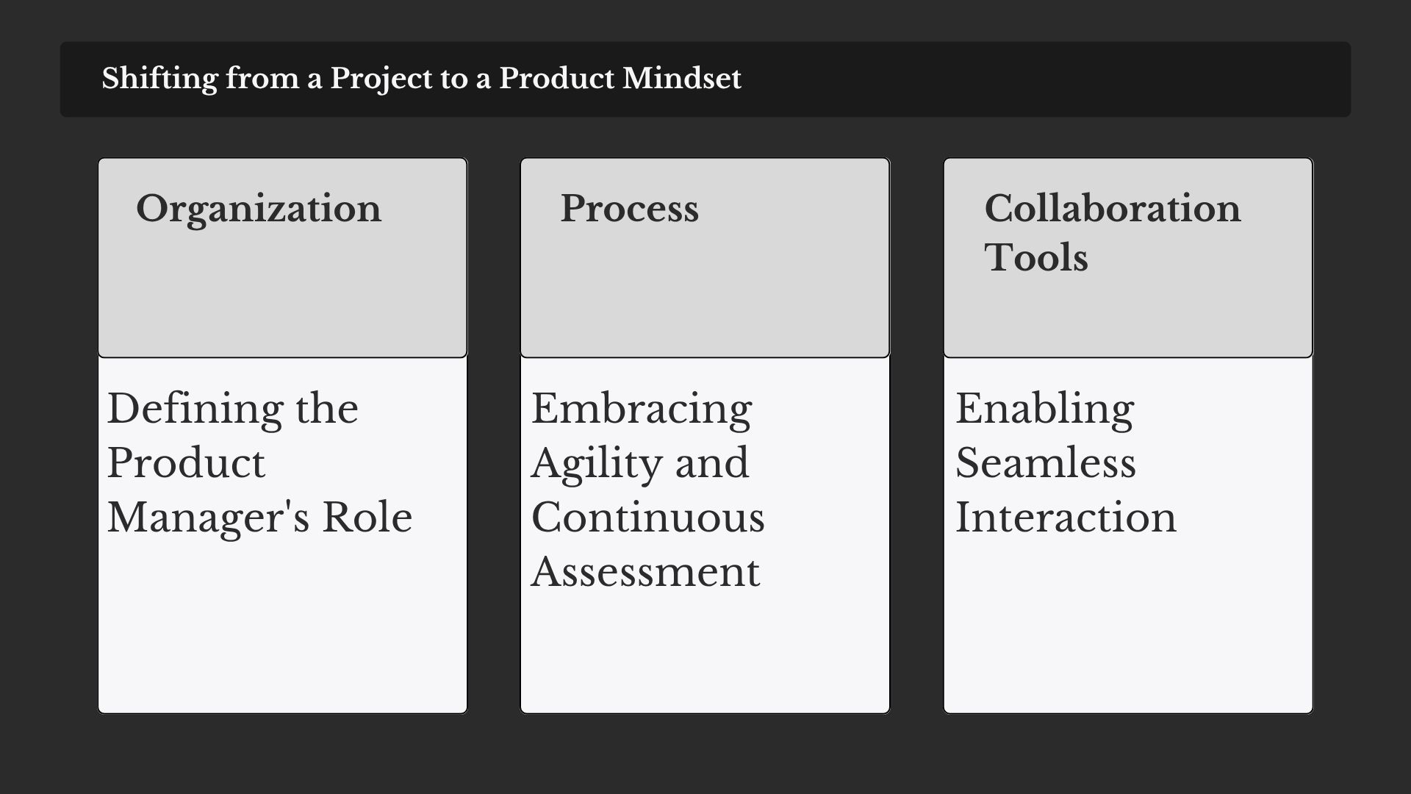Select the "Manager's Role" text line
Viewport: 1411px width, 794px height.
point(260,517)
